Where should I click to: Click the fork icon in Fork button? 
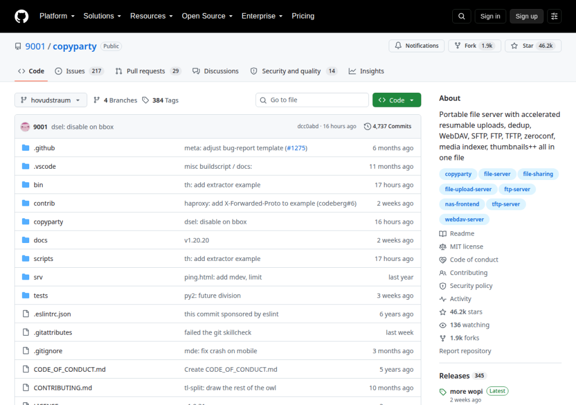457,46
